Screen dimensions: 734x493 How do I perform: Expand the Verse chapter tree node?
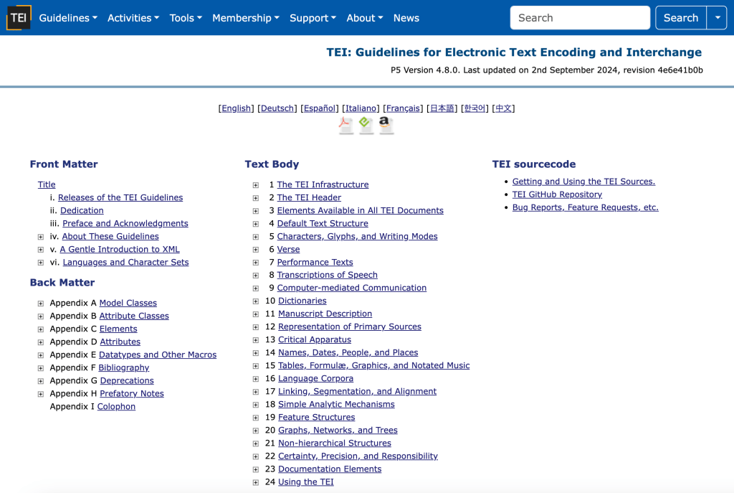tap(256, 250)
